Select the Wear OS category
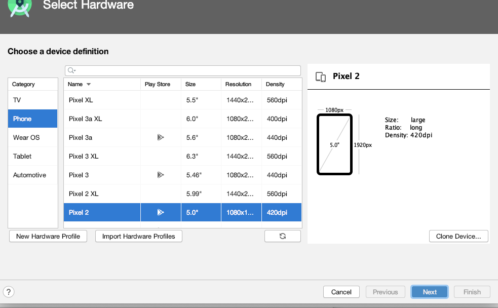Viewport: 498px width, 308px height. pyautogui.click(x=33, y=137)
